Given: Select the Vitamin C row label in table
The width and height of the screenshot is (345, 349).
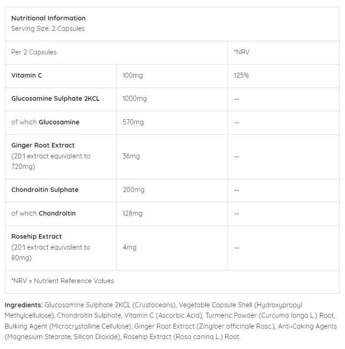Looking at the screenshot, I should point(27,75).
